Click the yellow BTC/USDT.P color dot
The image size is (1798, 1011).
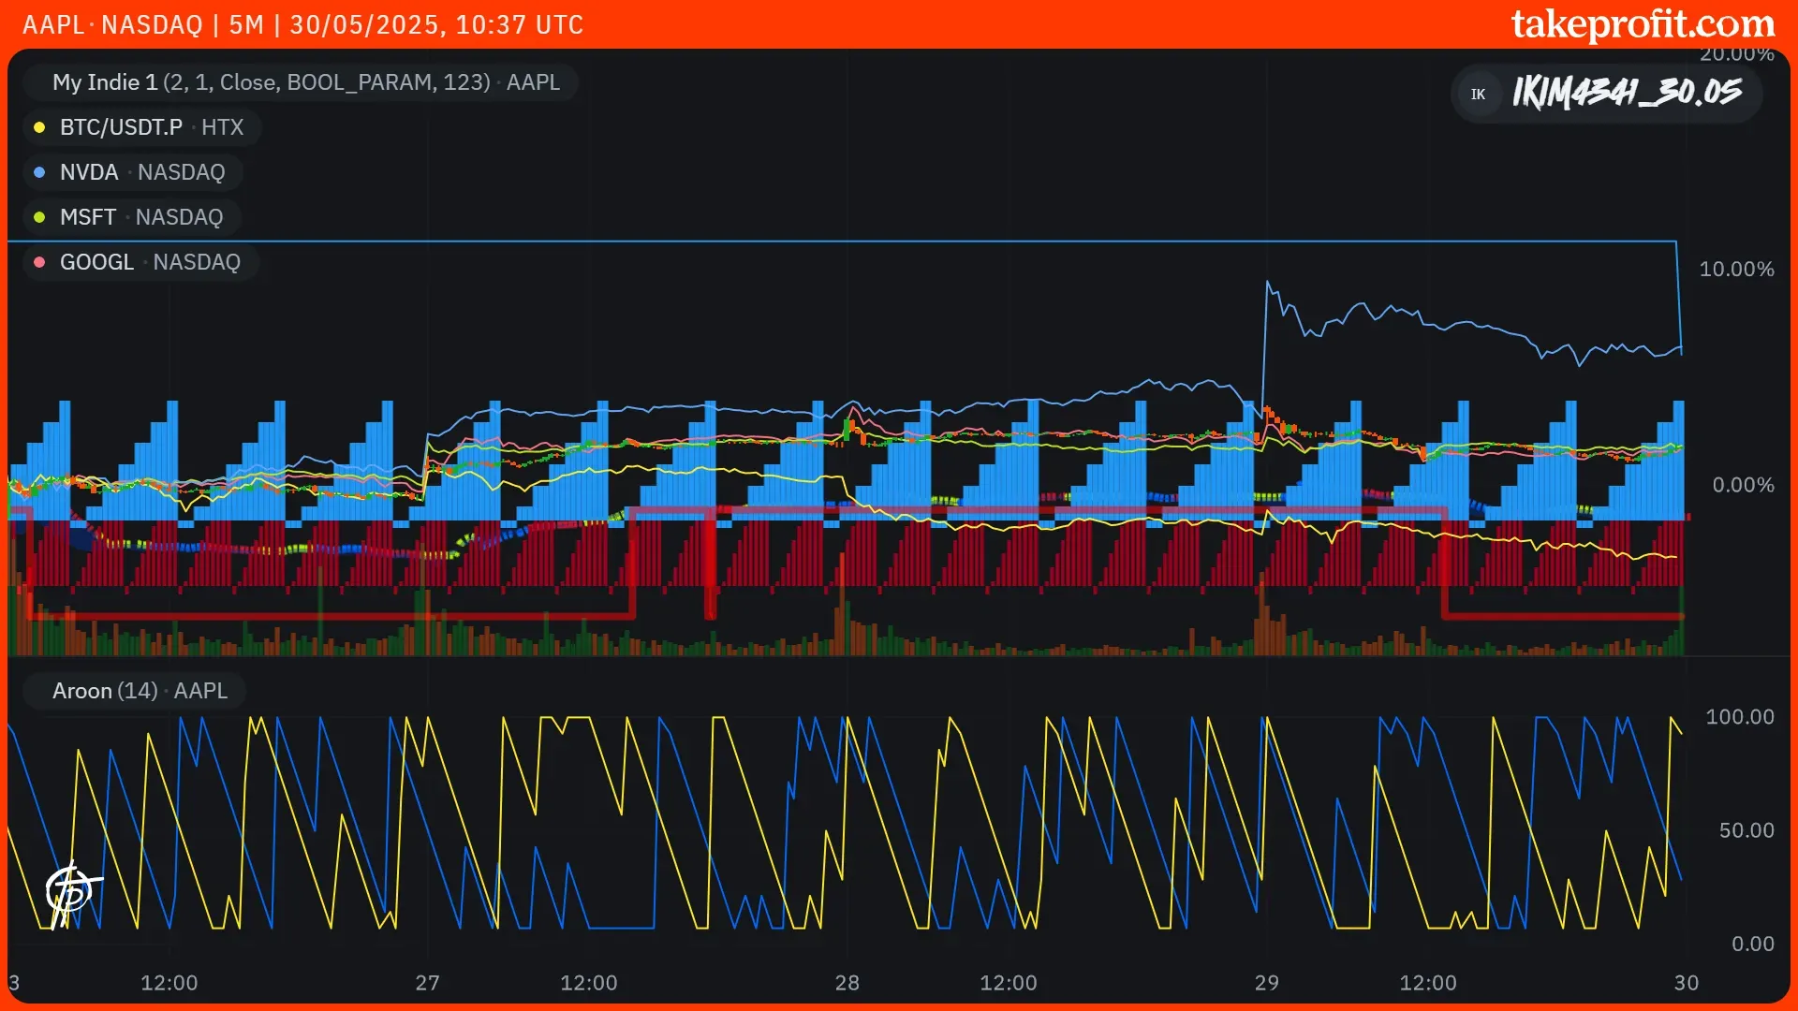click(x=39, y=127)
